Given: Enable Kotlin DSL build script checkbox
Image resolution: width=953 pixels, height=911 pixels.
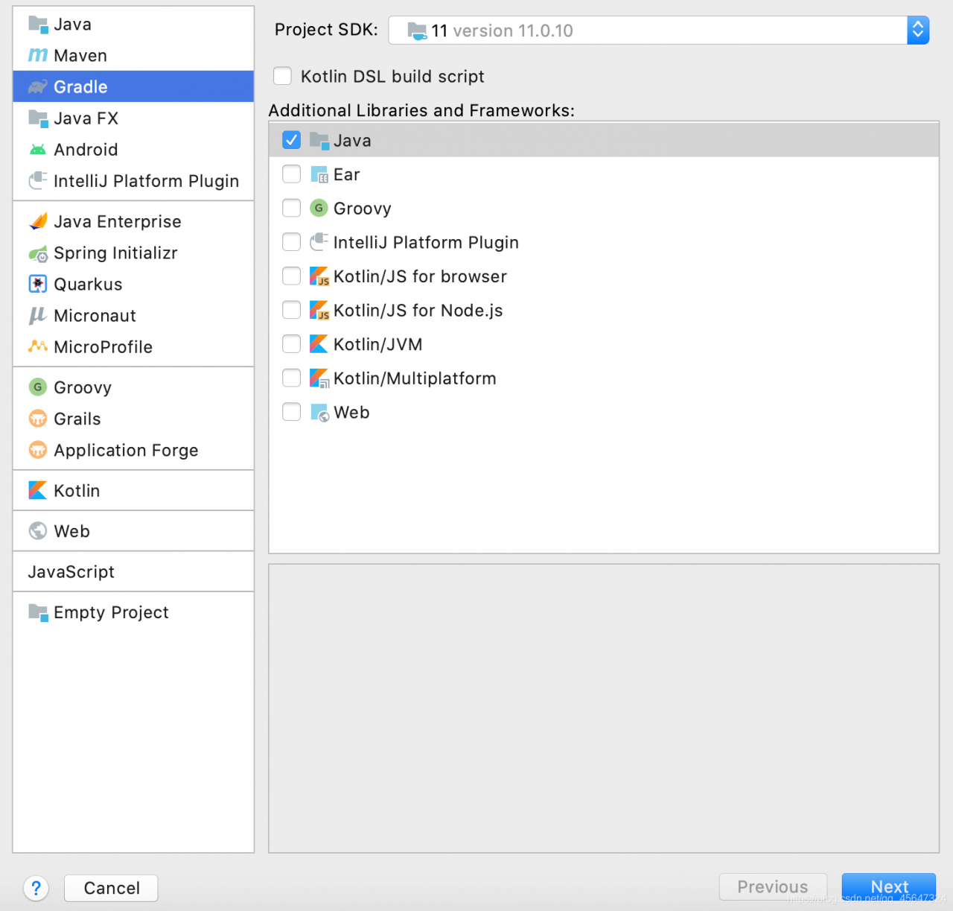Looking at the screenshot, I should tap(282, 76).
